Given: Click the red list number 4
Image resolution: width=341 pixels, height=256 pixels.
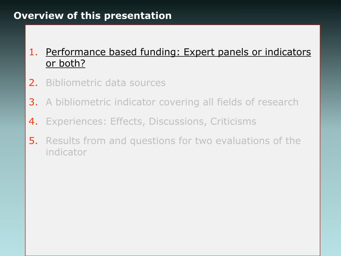Looking at the screenshot, I should [33, 121].
